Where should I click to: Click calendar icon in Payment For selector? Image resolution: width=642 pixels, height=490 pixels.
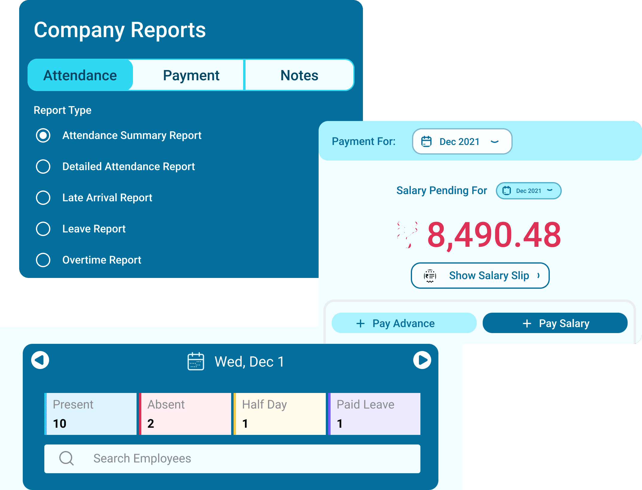426,141
